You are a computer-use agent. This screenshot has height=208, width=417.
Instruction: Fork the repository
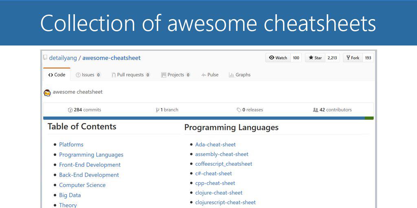(353, 58)
